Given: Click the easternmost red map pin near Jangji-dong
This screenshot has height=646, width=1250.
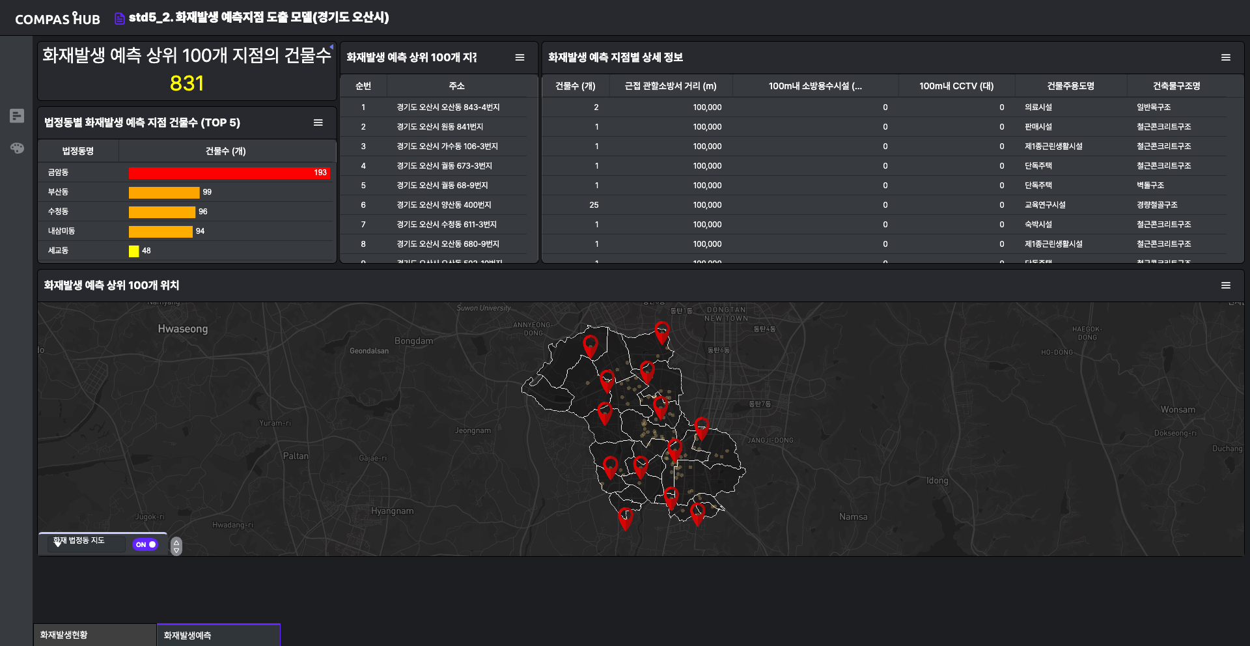Looking at the screenshot, I should tap(701, 428).
